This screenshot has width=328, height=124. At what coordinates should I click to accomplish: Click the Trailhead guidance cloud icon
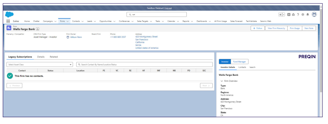coord(293,15)
